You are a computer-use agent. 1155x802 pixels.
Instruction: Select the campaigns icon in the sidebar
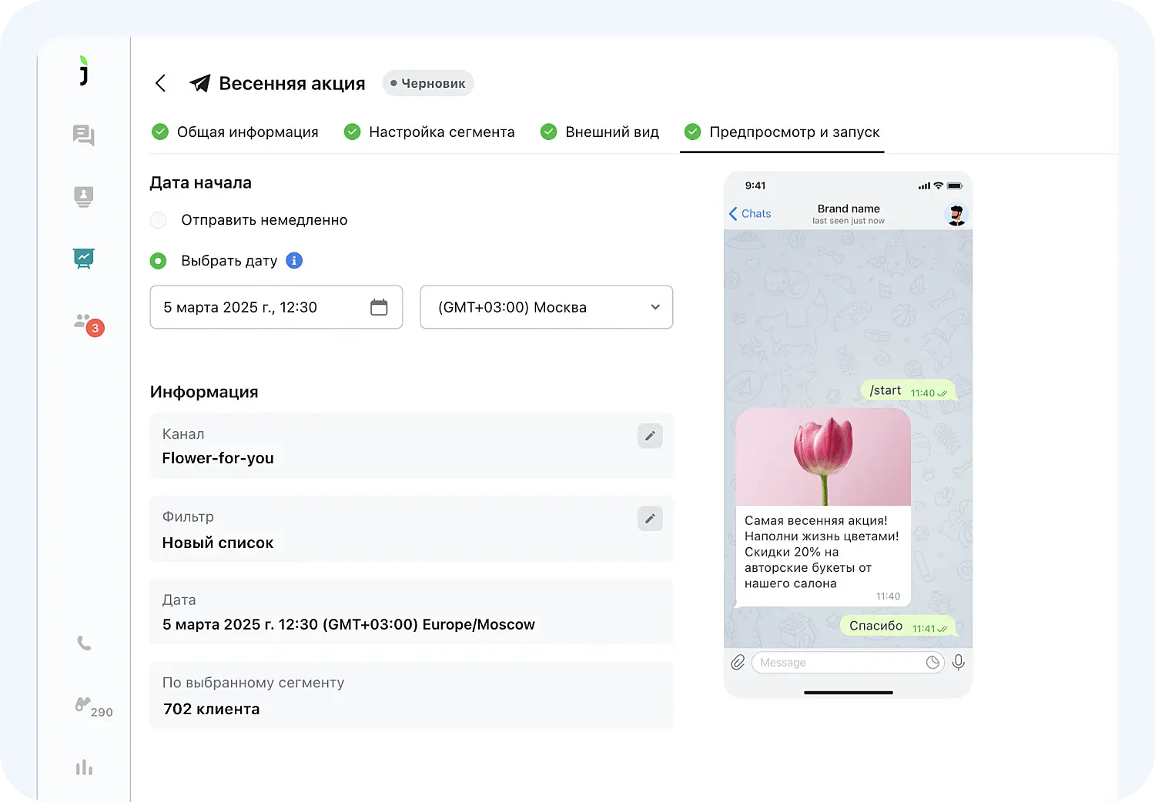pos(83,258)
